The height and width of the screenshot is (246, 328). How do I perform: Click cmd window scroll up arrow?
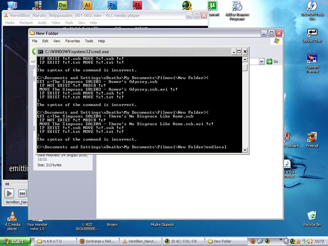(245, 59)
